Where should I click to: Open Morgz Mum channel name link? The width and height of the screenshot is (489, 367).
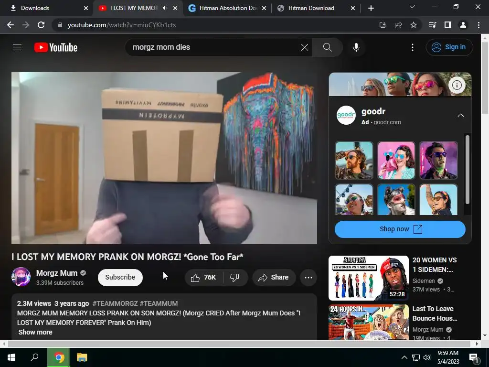(x=57, y=273)
